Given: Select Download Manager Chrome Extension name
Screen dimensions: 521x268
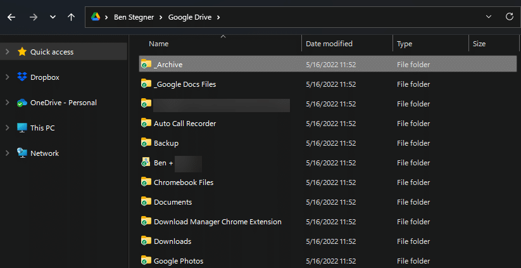Looking at the screenshot, I should pyautogui.click(x=218, y=222).
